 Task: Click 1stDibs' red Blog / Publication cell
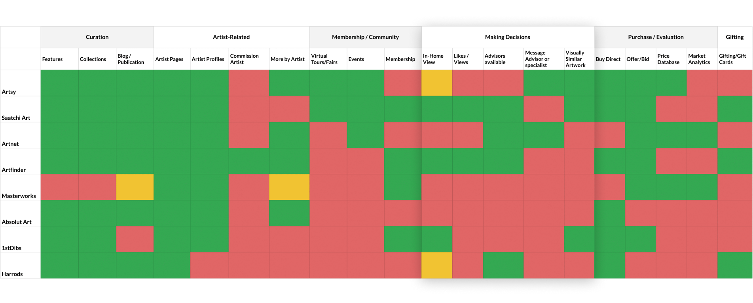point(135,239)
